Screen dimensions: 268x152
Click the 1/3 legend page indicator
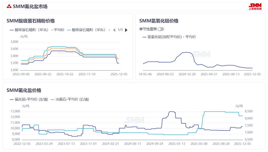[x=120, y=30]
